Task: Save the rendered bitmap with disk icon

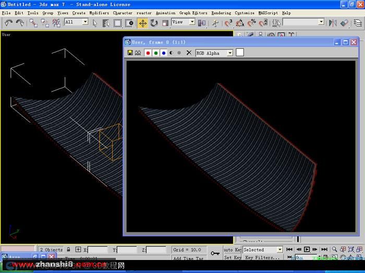Action: pos(130,53)
